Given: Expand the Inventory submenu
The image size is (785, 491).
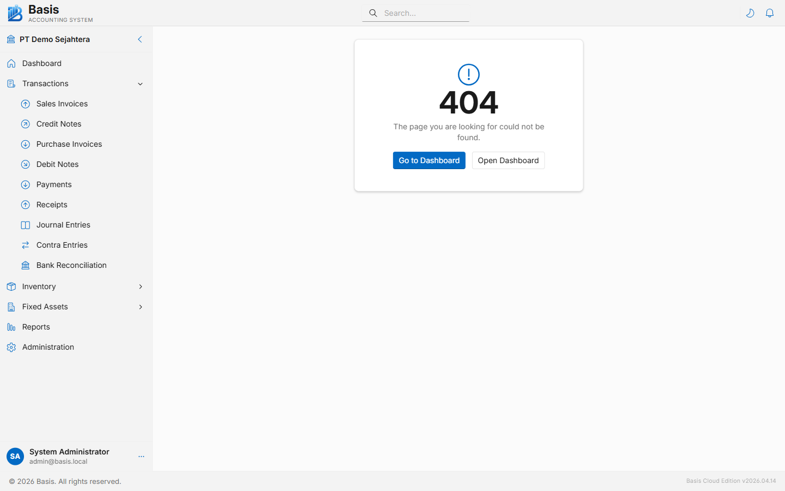Looking at the screenshot, I should click(x=140, y=286).
